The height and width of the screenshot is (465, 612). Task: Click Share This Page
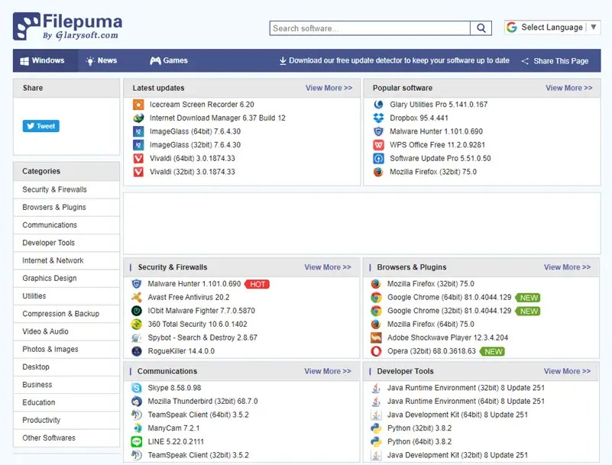click(555, 61)
